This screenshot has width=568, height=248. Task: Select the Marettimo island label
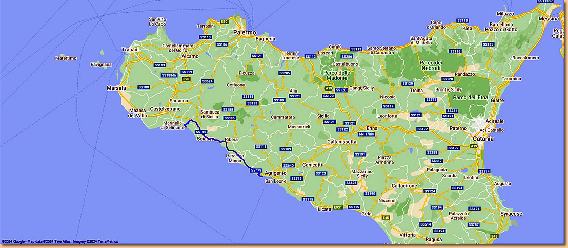point(66,58)
